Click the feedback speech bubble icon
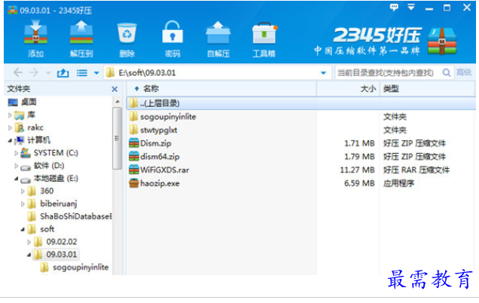479x303 pixels. 394,8
